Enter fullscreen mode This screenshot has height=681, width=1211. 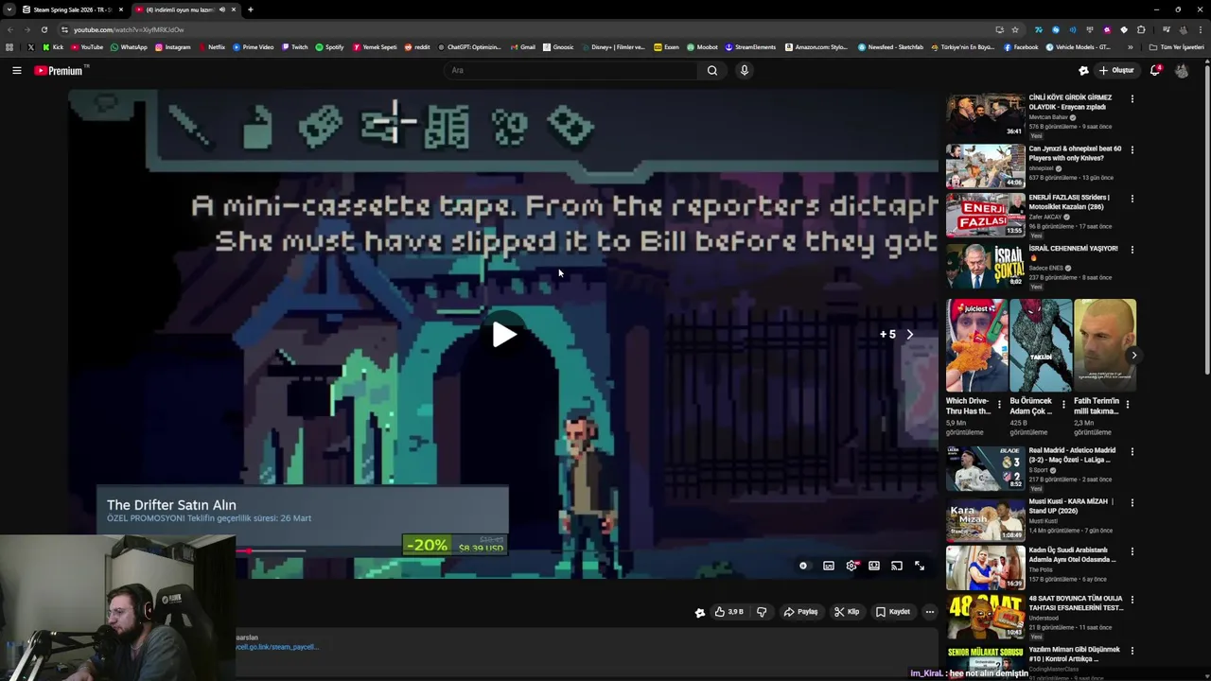(x=920, y=566)
